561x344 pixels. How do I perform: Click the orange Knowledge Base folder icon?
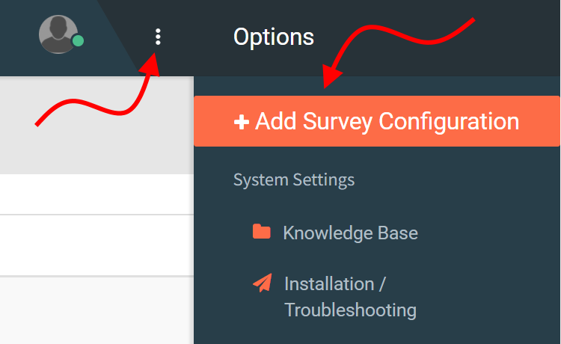(262, 231)
